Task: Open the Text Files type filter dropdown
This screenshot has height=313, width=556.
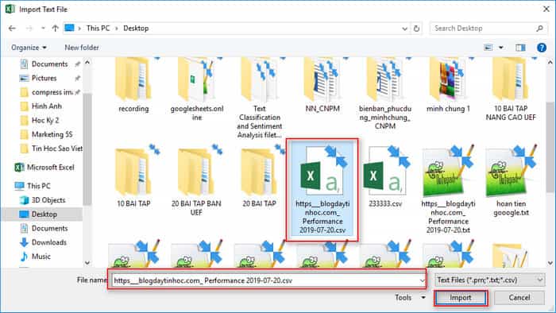Action: click(490, 280)
